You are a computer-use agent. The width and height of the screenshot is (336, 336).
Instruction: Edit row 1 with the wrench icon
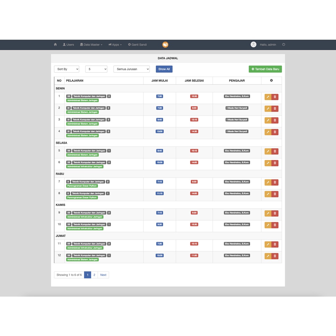click(x=268, y=97)
